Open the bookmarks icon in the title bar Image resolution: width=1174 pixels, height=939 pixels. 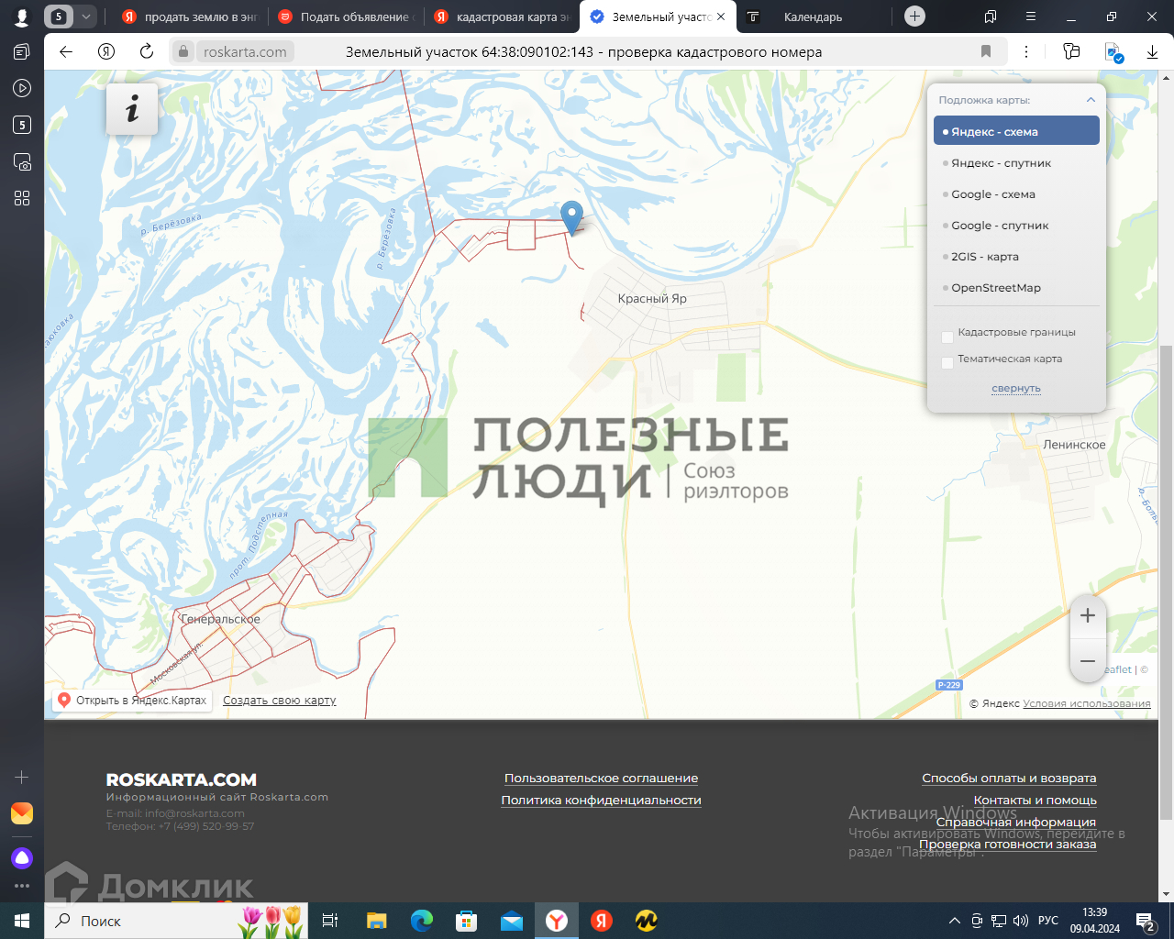point(991,17)
